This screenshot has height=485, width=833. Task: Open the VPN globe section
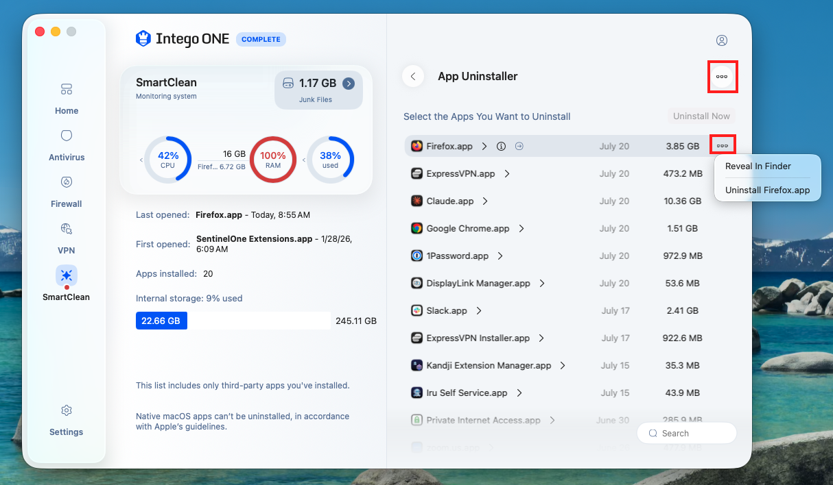coord(67,238)
